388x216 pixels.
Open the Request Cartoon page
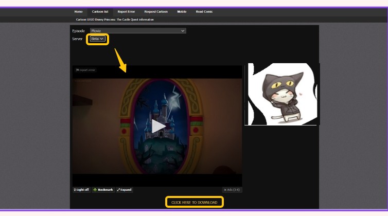pos(156,12)
